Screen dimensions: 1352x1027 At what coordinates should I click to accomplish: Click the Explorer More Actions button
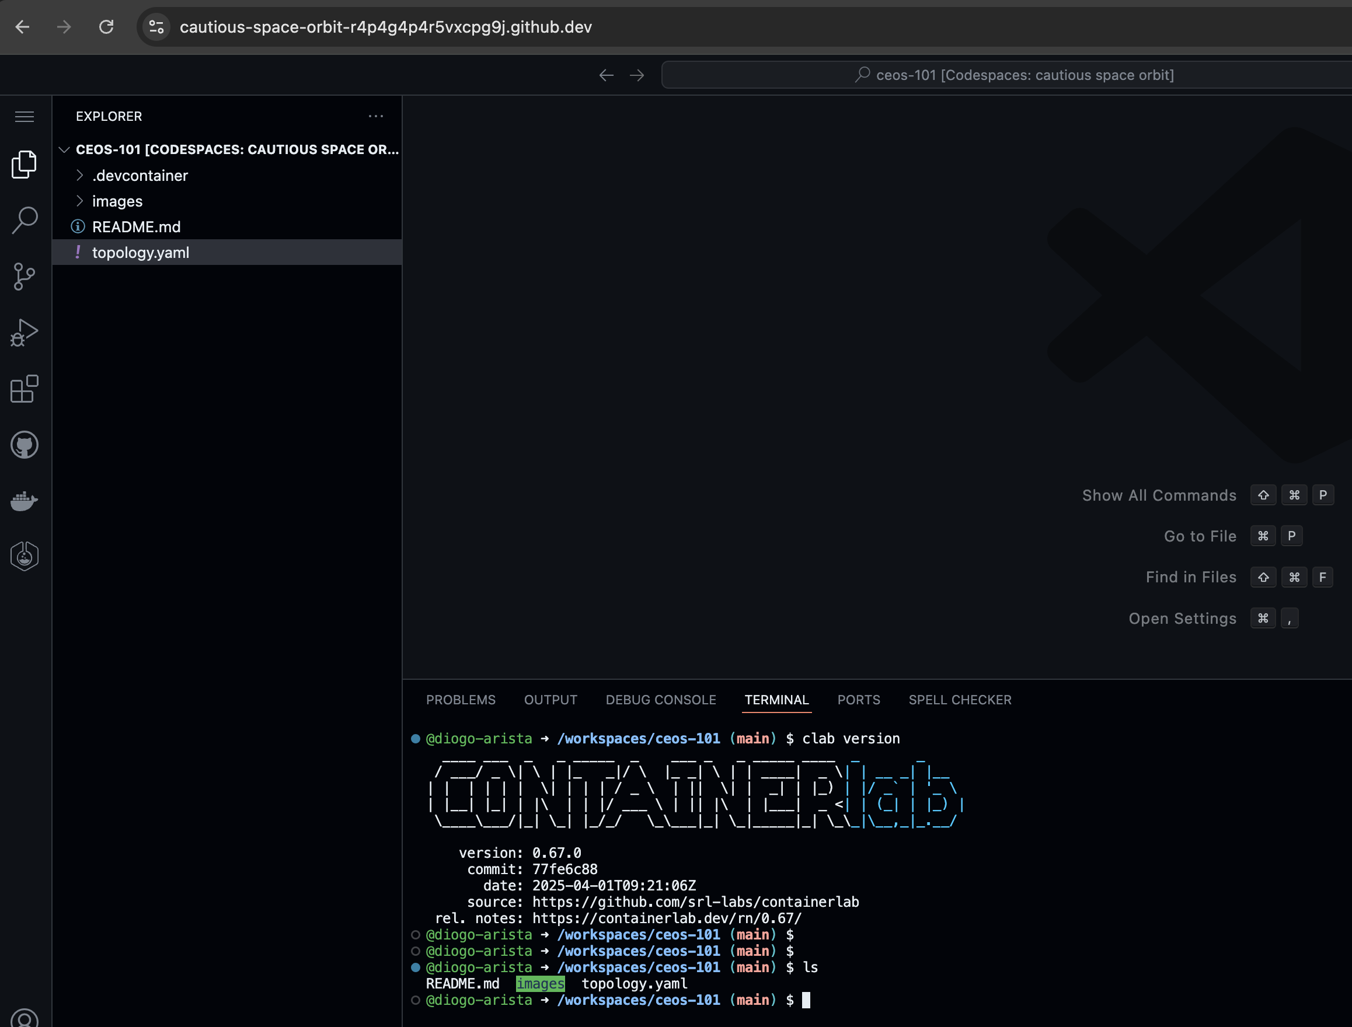[376, 116]
